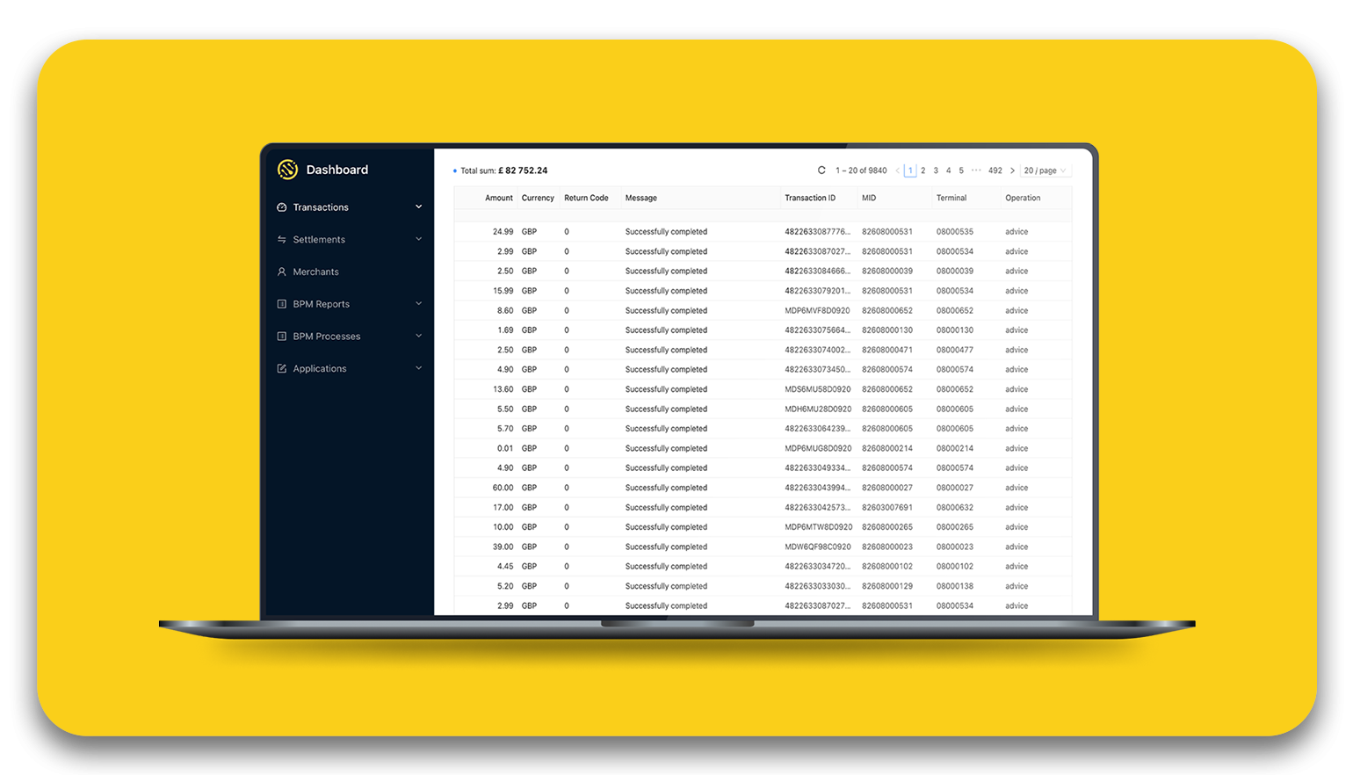This screenshot has width=1353, height=775.
Task: Go to next page with right arrow
Action: [x=1012, y=170]
